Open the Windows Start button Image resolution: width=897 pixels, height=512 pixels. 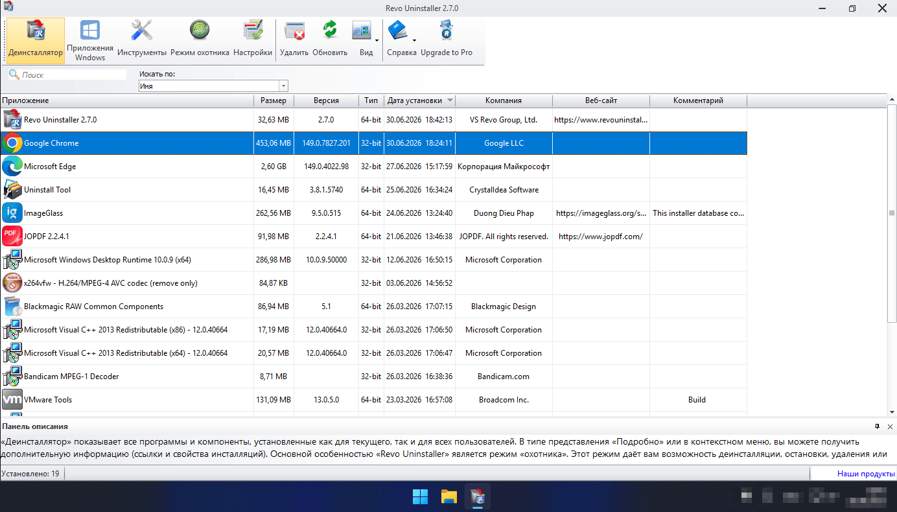pos(420,497)
